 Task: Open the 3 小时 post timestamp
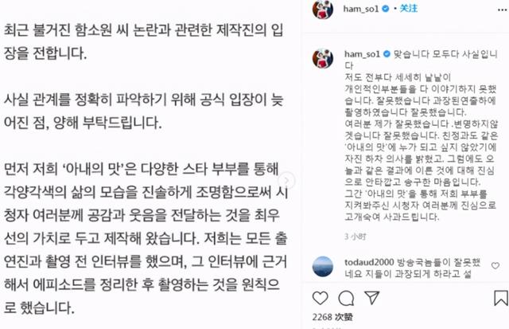356,237
